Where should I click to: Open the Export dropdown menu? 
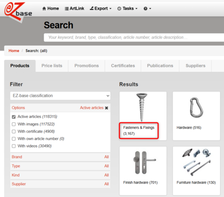click(101, 8)
